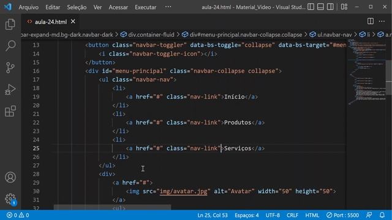Click "menu-principal" id value on line 16
The width and height of the screenshot is (392, 220).
[139, 71]
